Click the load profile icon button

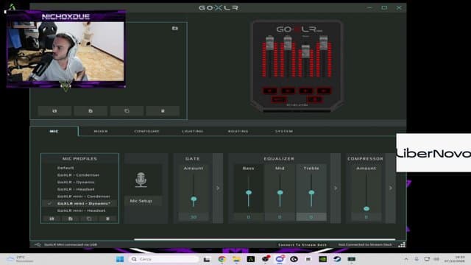pos(54,111)
